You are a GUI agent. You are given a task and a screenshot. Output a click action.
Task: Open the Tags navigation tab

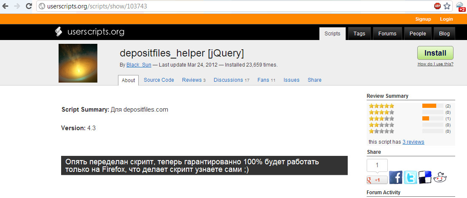click(359, 34)
